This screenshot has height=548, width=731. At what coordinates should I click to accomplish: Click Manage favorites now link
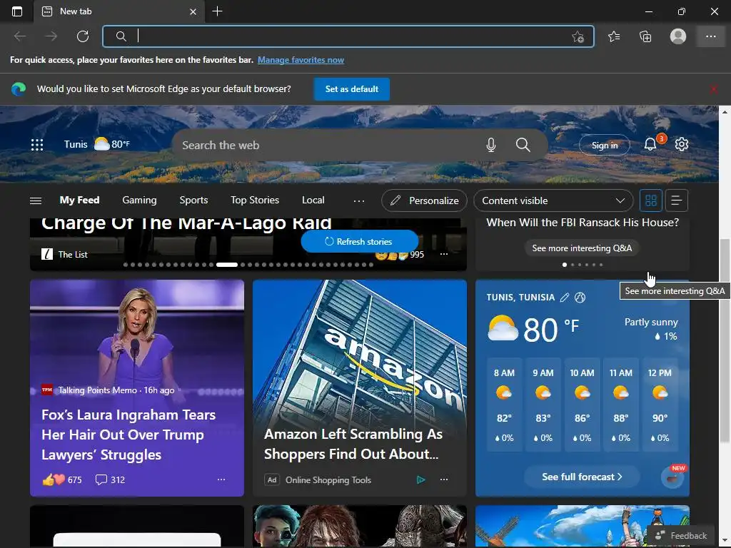coord(301,60)
